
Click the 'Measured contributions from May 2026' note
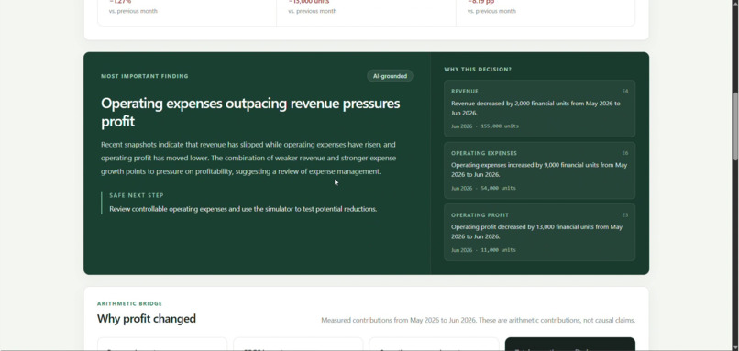point(478,320)
